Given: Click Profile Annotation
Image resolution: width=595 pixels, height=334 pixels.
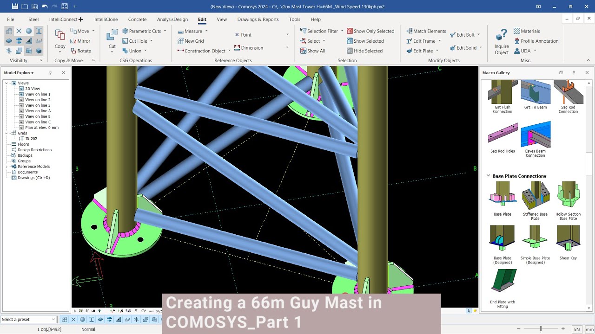Looking at the screenshot, I should pyautogui.click(x=536, y=41).
